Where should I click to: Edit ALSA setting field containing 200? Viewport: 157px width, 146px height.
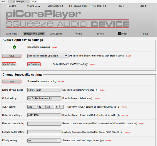pos(32,107)
